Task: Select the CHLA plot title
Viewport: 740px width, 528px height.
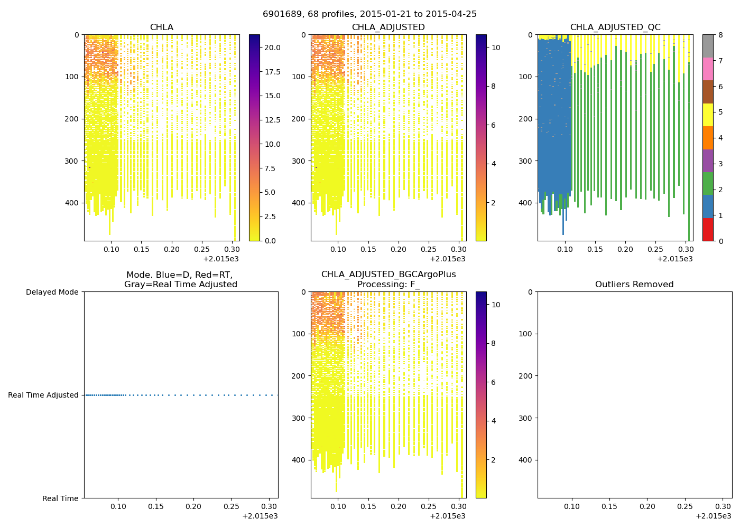Action: pyautogui.click(x=161, y=27)
